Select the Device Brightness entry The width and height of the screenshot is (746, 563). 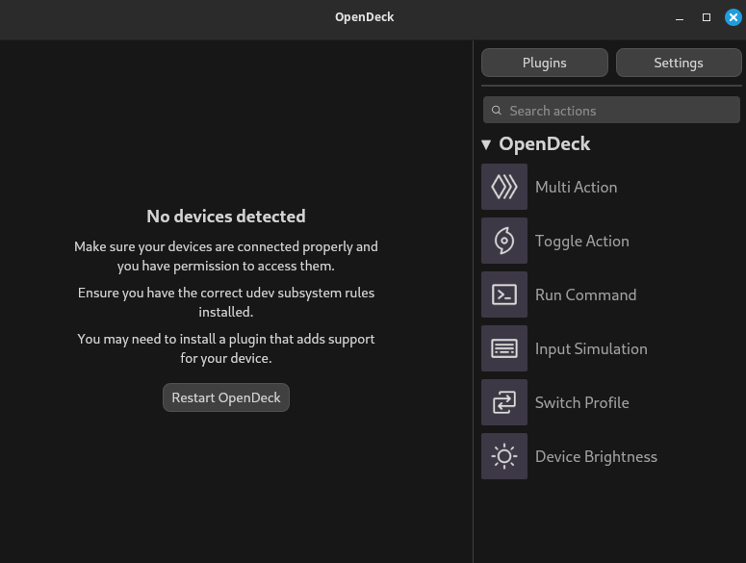(x=596, y=456)
